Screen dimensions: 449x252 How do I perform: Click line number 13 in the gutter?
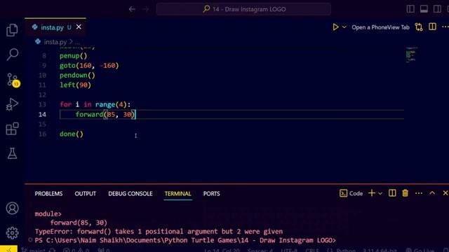42,104
